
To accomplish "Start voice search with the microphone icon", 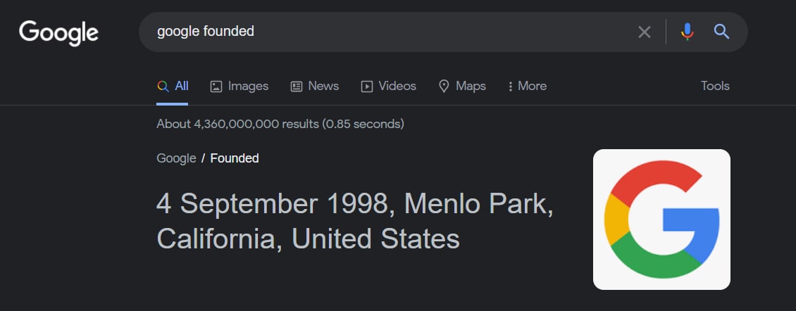I will click(x=687, y=32).
